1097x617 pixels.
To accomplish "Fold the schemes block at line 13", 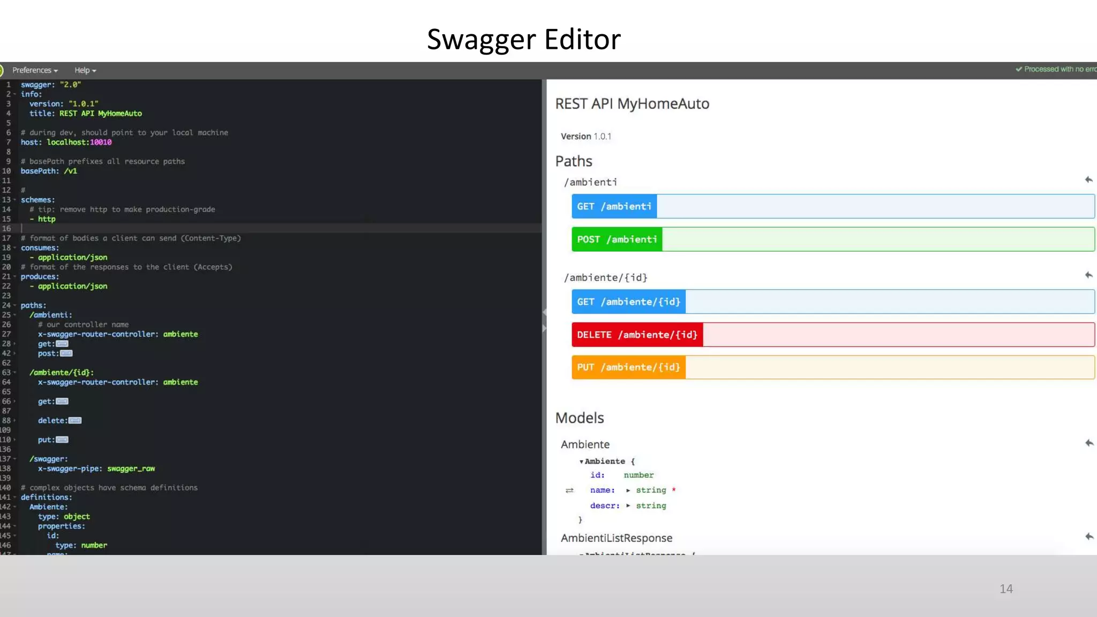I will coord(14,200).
